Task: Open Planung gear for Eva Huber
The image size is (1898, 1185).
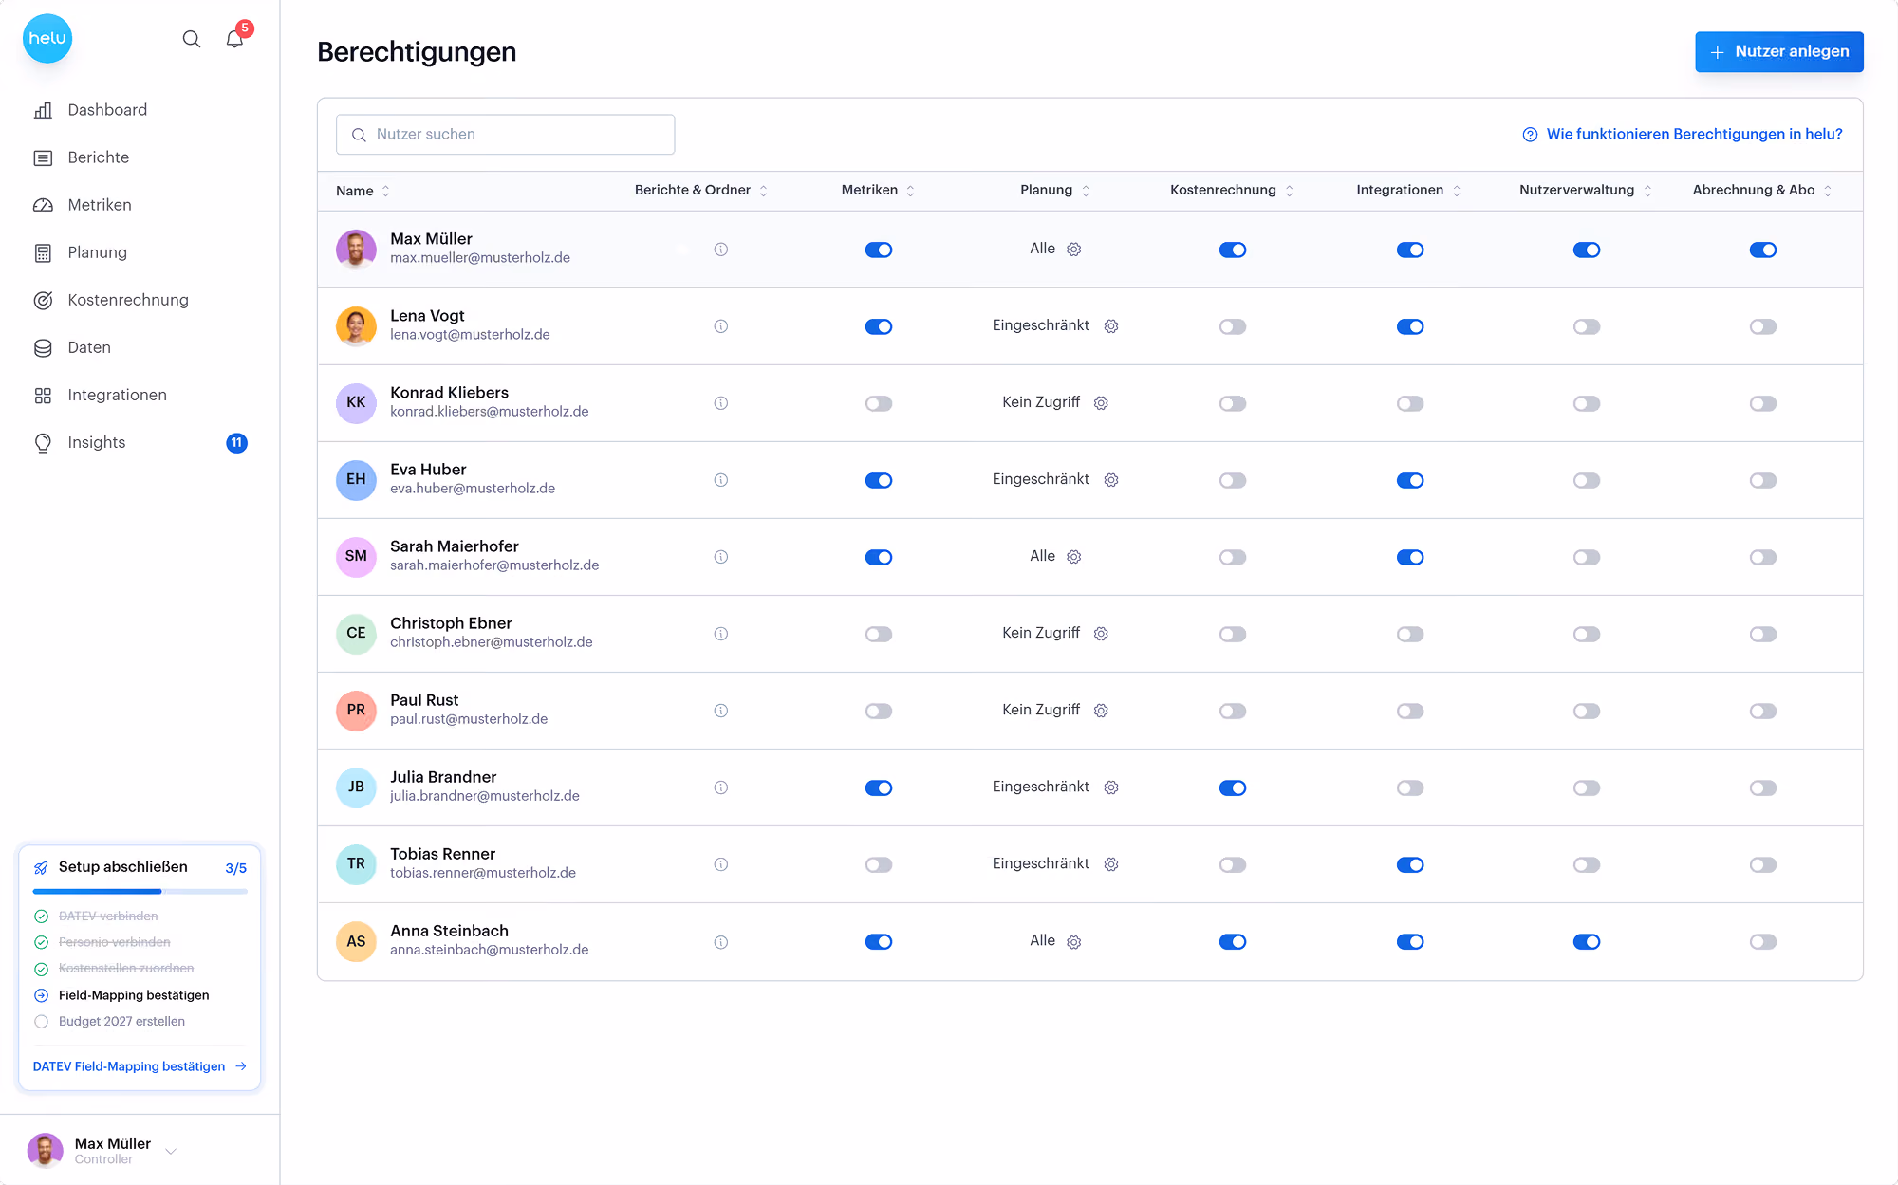Action: coord(1111,480)
